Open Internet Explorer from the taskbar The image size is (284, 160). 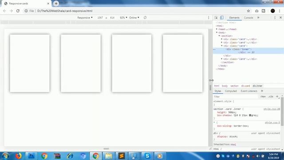point(70,156)
